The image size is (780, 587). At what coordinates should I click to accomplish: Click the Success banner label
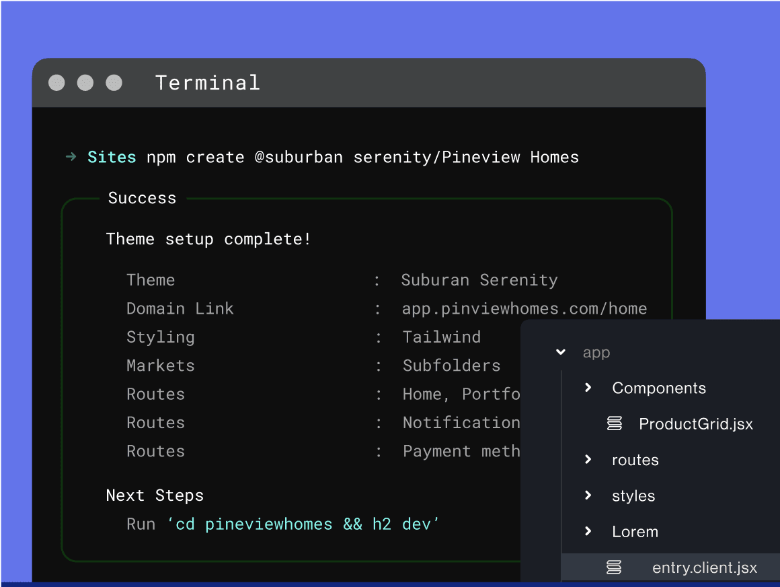142,198
